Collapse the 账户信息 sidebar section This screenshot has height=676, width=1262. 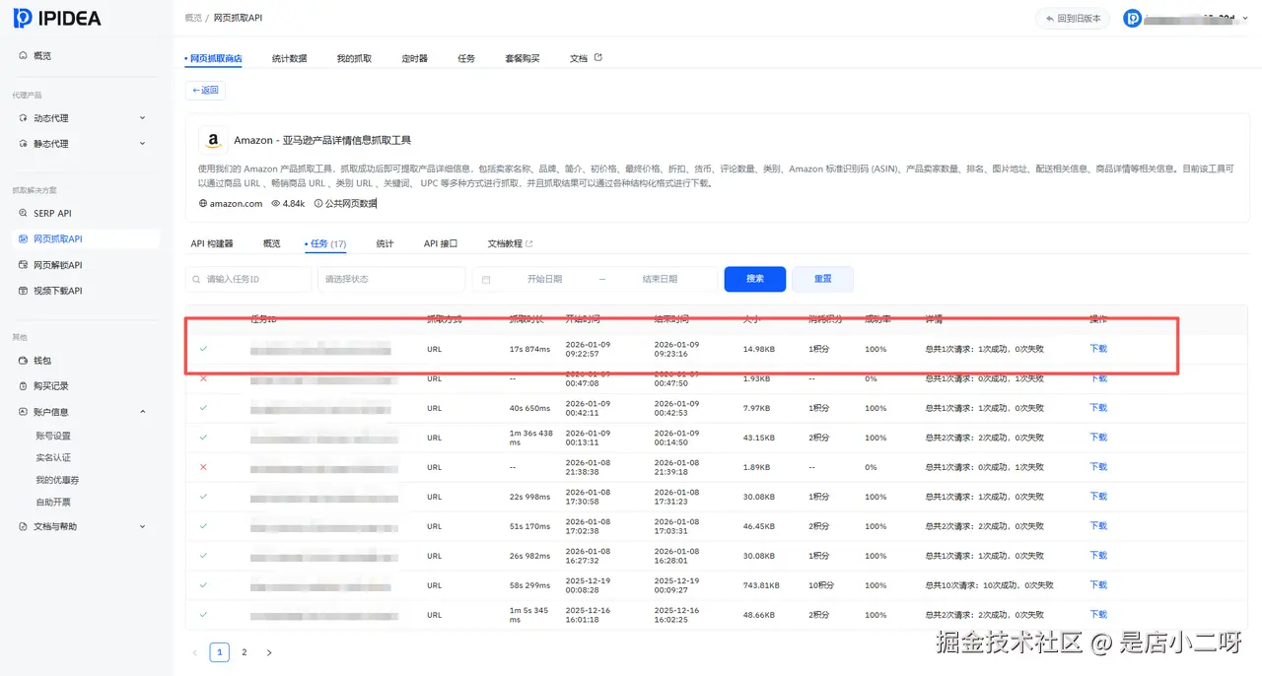143,412
